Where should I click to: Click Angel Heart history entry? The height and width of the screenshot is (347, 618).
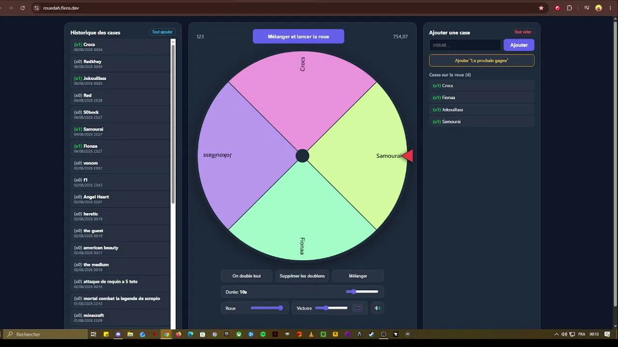click(120, 199)
